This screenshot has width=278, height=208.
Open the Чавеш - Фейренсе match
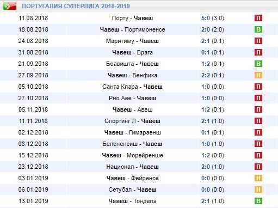point(132,178)
